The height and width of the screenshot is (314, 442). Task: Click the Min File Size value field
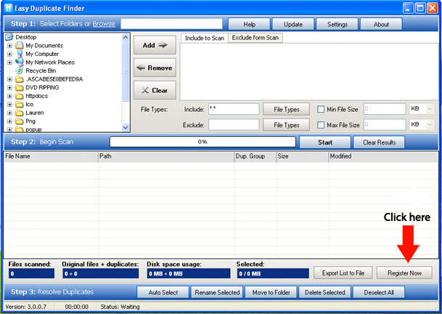point(385,109)
